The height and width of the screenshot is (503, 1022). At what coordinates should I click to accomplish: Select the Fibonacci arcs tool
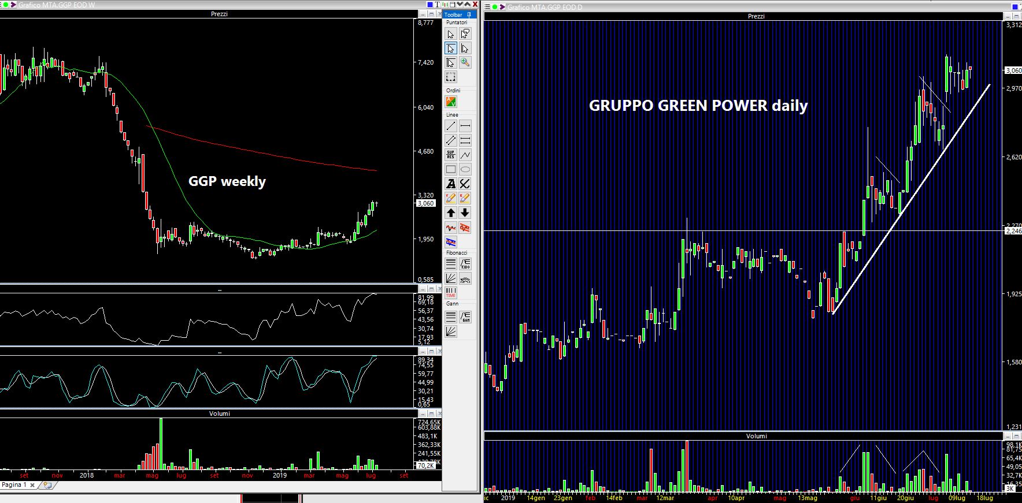pos(465,278)
